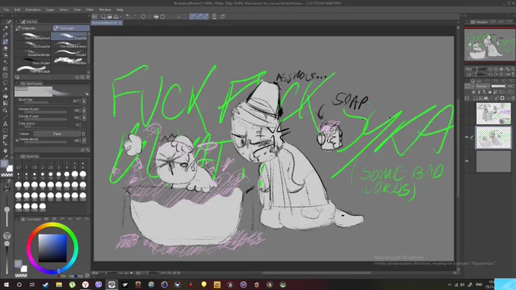This screenshot has height=290, width=516.
Task: Open Amount of paint dynamics button
Action: tap(84, 111)
